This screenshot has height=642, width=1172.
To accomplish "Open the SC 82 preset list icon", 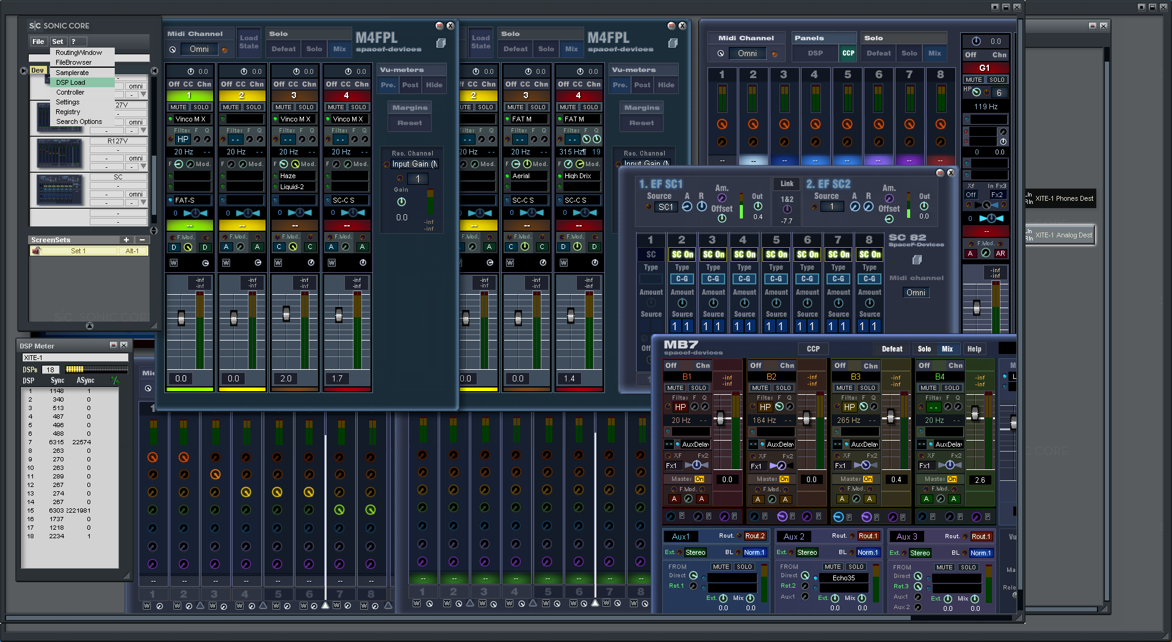I will [x=916, y=260].
